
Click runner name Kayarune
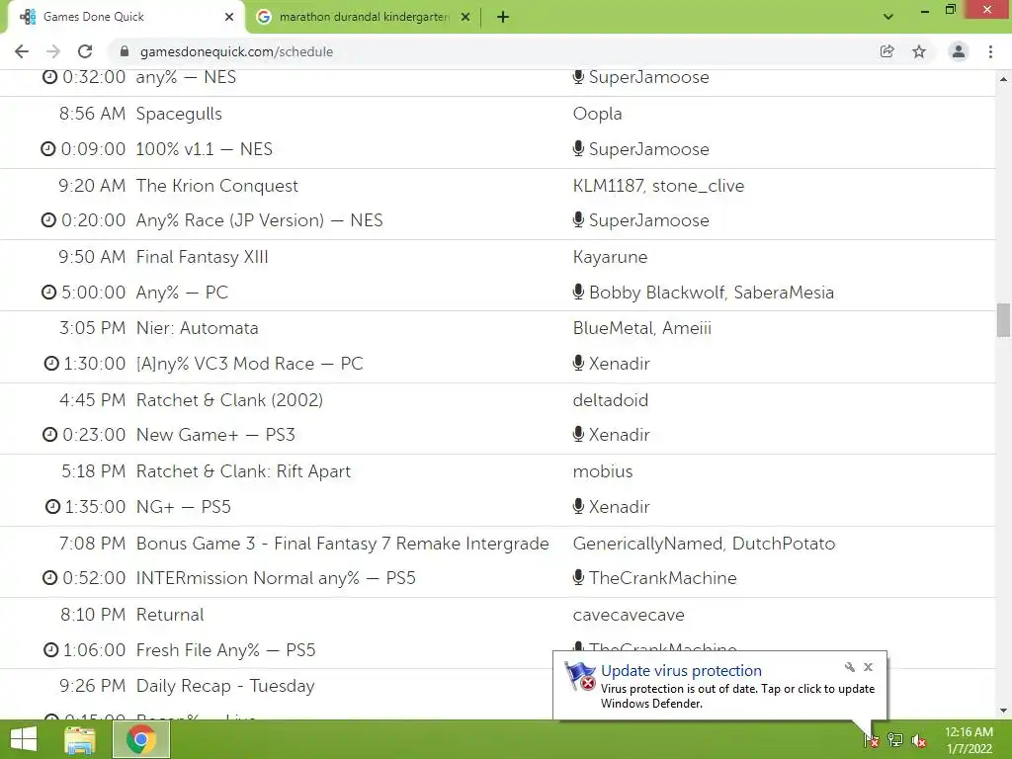[x=610, y=257]
